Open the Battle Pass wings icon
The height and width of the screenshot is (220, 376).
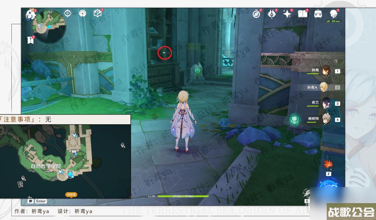point(272,14)
